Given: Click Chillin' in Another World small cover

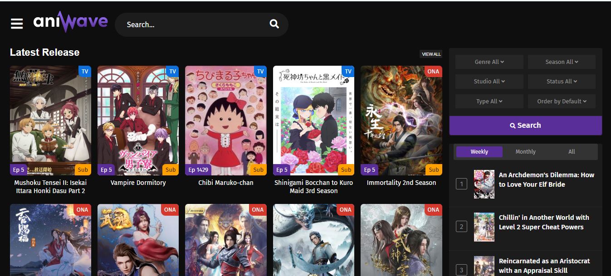Looking at the screenshot, I should tap(484, 227).
